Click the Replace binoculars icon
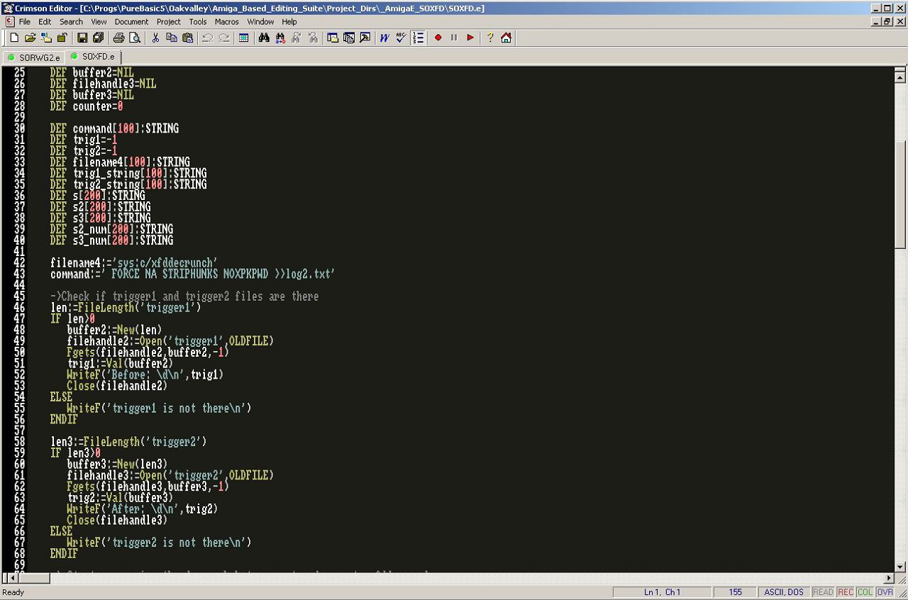Image resolution: width=908 pixels, height=600 pixels. point(280,38)
